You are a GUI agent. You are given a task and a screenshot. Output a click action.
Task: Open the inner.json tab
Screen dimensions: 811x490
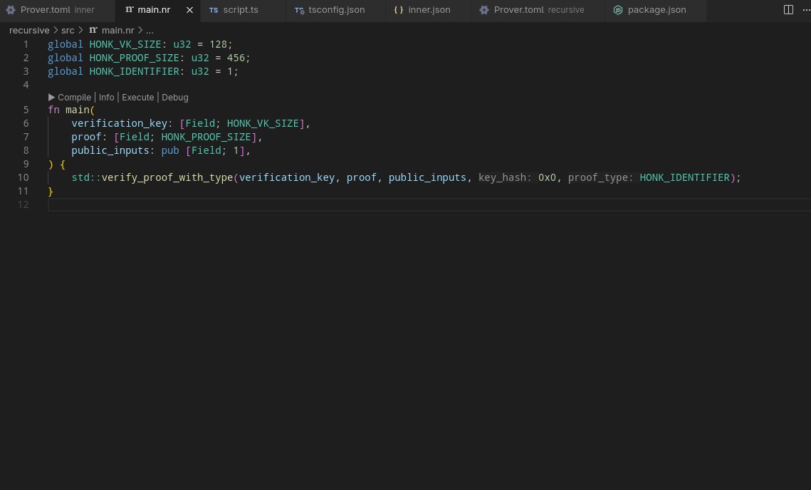429,10
